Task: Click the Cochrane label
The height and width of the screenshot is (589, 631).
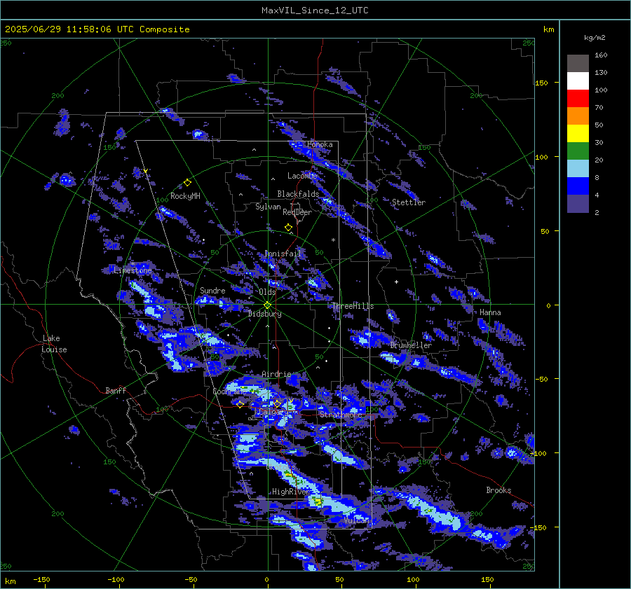Action: [x=229, y=391]
